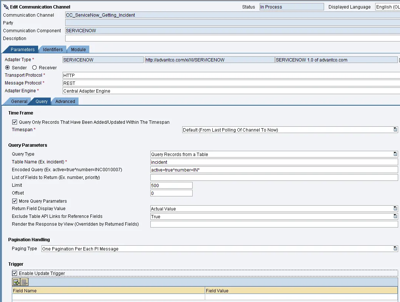Click the Status field showing In Process
The image size is (400, 302).
292,7
